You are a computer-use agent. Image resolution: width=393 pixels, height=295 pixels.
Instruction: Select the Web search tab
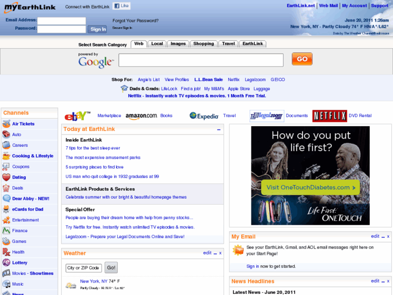[138, 44]
